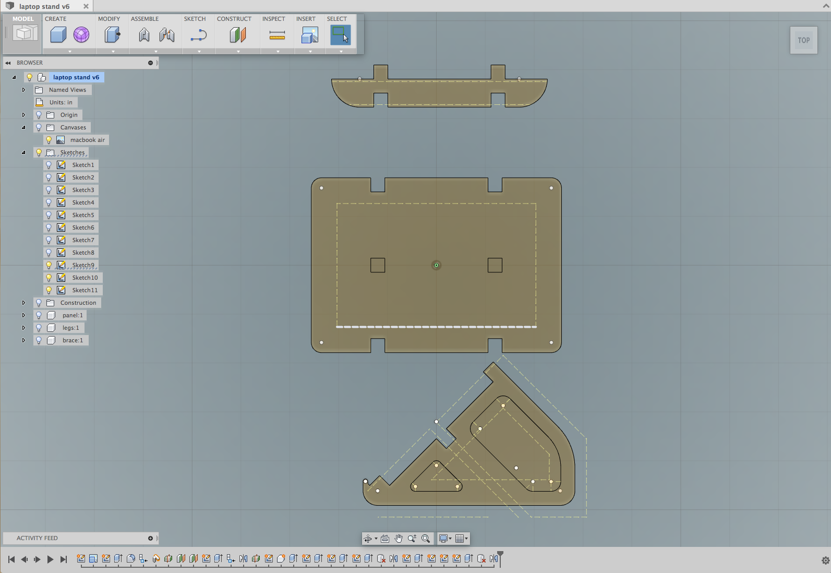Jump to the beginning of the timeline
Image resolution: width=831 pixels, height=573 pixels.
[x=11, y=559]
